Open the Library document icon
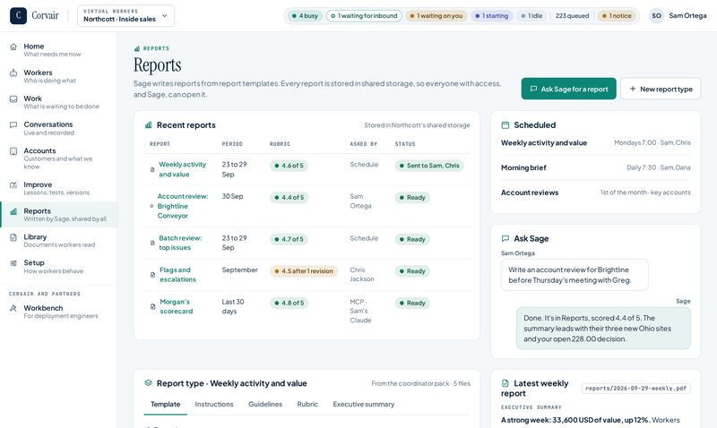Screen dimensions: 717x428 point(13,237)
